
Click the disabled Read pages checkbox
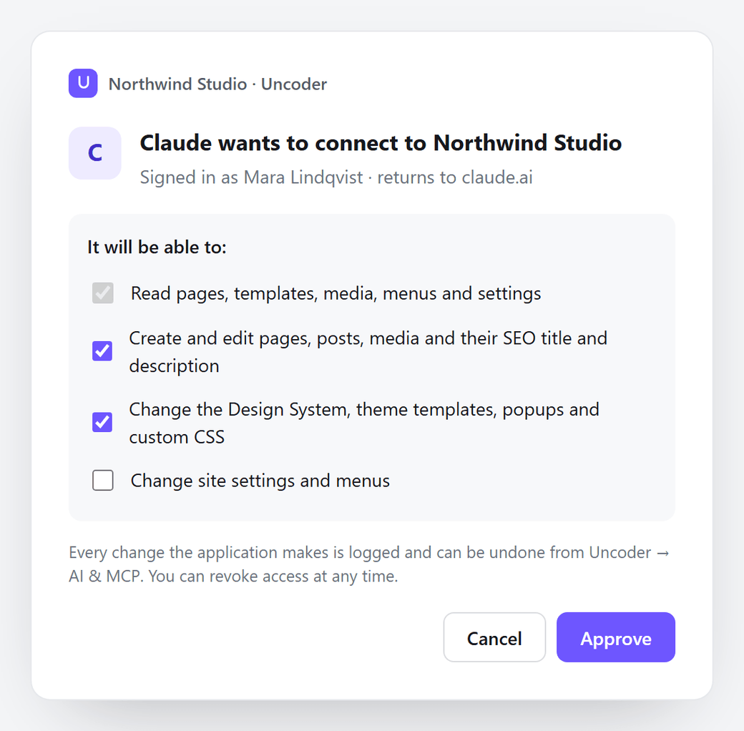tap(102, 293)
